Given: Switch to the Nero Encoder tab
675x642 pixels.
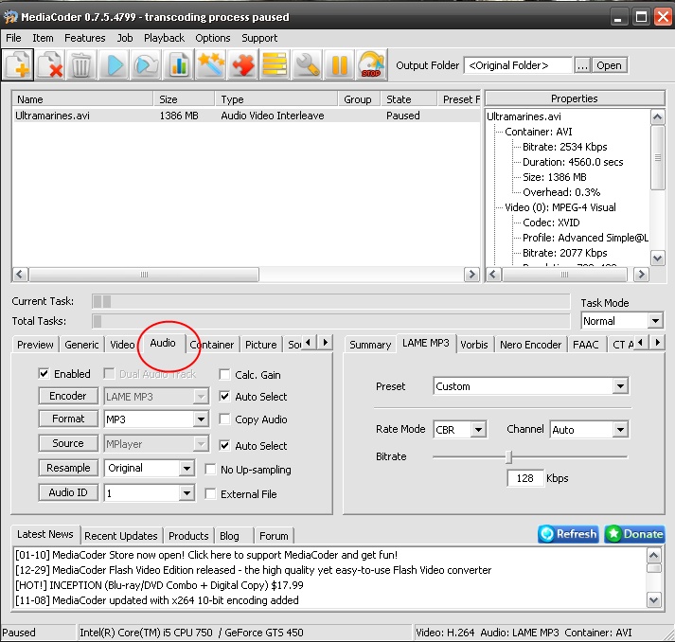Looking at the screenshot, I should click(530, 345).
